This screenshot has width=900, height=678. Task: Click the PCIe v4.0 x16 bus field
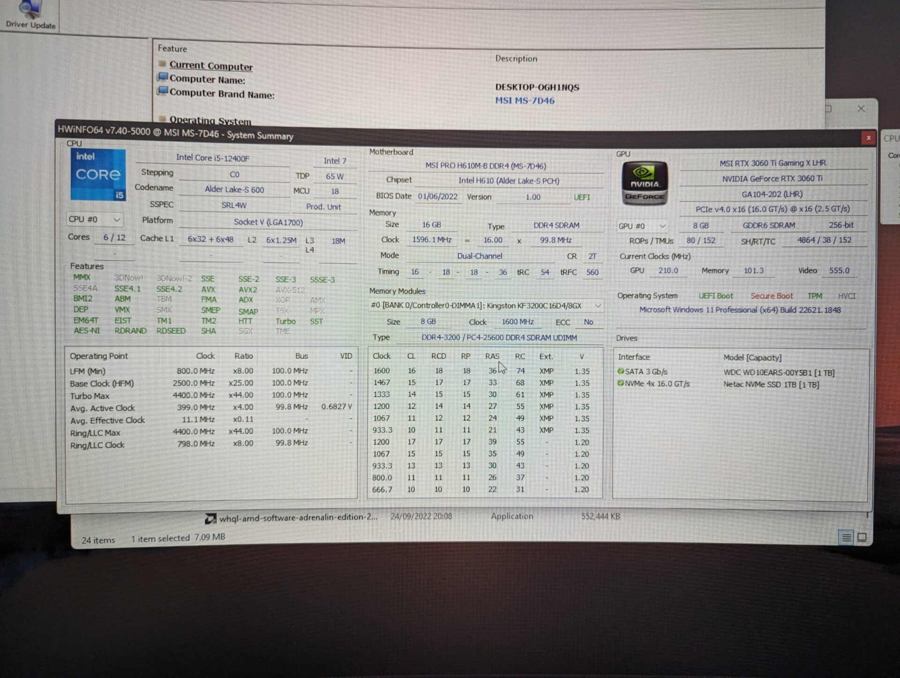pos(772,209)
